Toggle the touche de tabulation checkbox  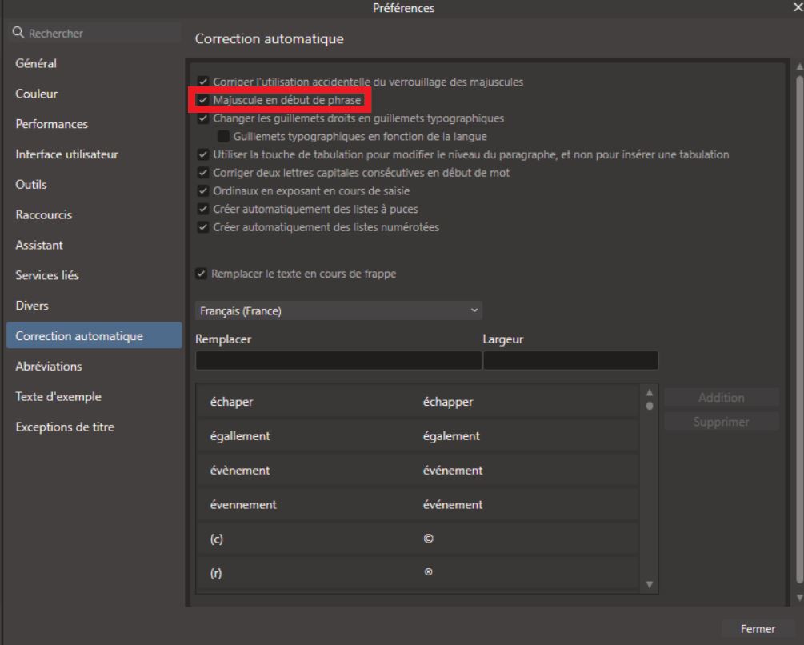[203, 154]
